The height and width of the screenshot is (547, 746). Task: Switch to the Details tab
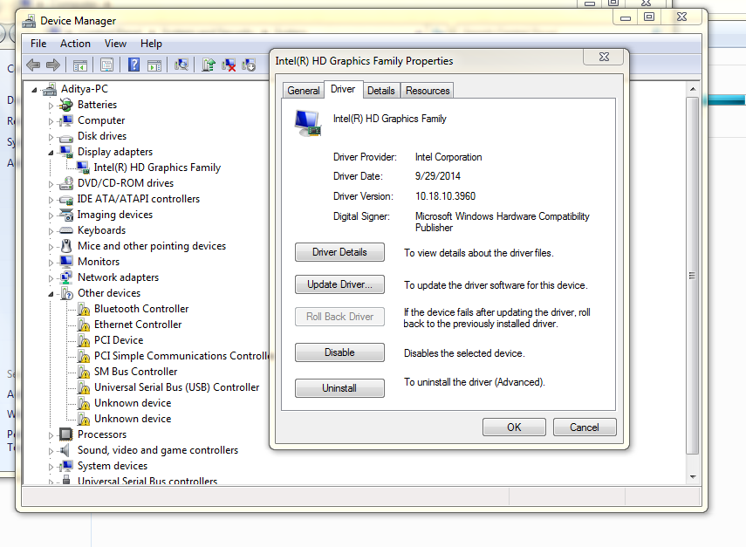pos(381,91)
